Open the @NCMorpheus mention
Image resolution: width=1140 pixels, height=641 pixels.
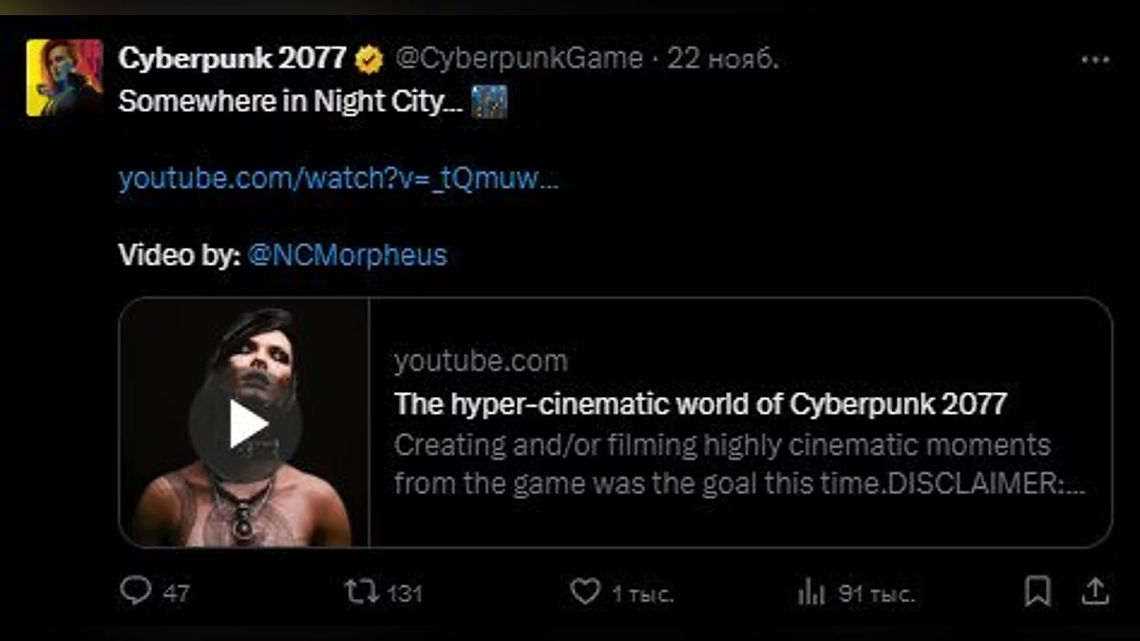click(346, 255)
